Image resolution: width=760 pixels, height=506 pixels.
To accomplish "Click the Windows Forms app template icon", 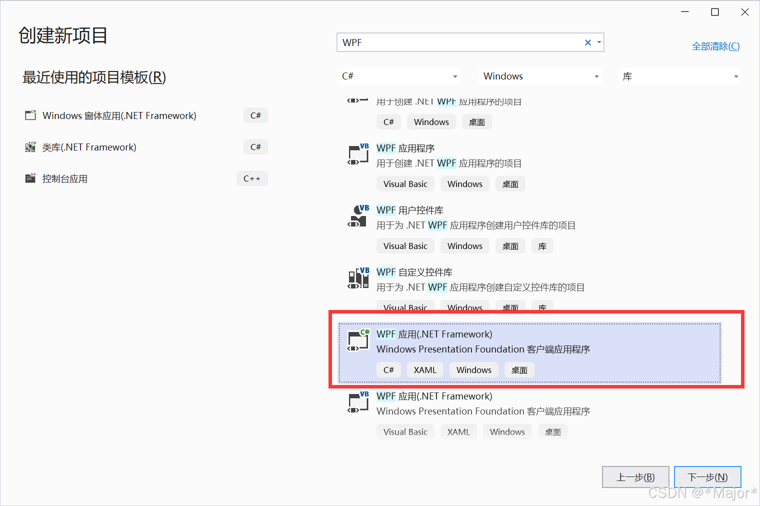I will (x=30, y=115).
